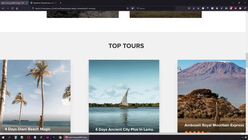Click the 'Amboseli Royal Mountain Express' title

(x=214, y=125)
